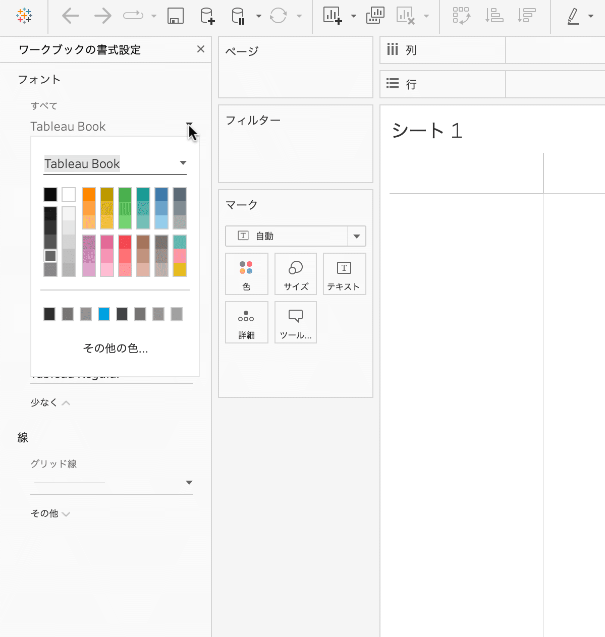Select the dark pink color swatch

pyautogui.click(x=107, y=242)
